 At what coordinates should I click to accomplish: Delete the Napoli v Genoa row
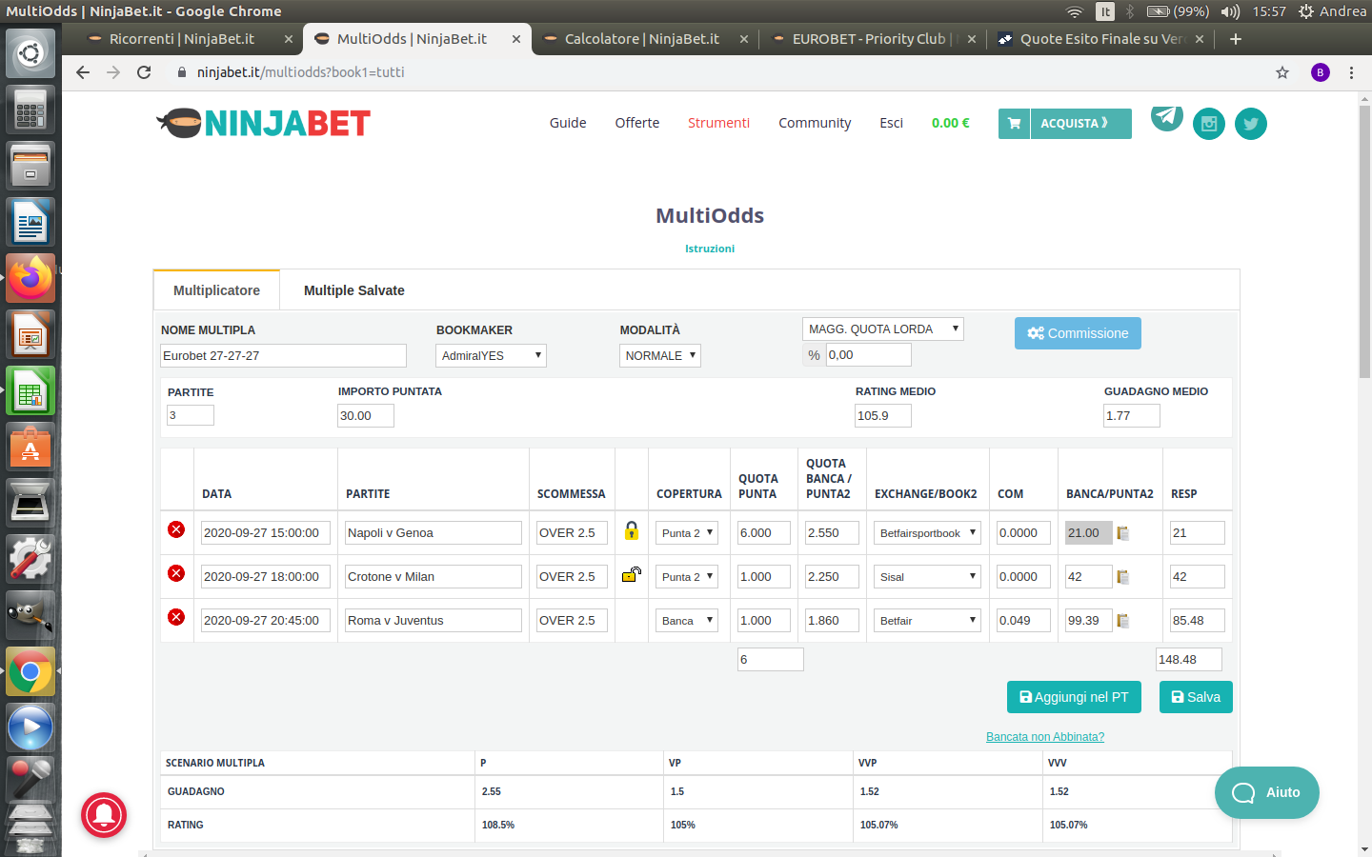176,529
